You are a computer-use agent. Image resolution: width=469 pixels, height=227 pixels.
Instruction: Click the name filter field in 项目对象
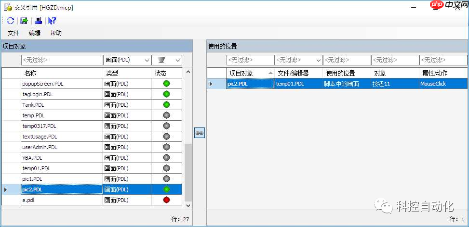click(x=62, y=60)
